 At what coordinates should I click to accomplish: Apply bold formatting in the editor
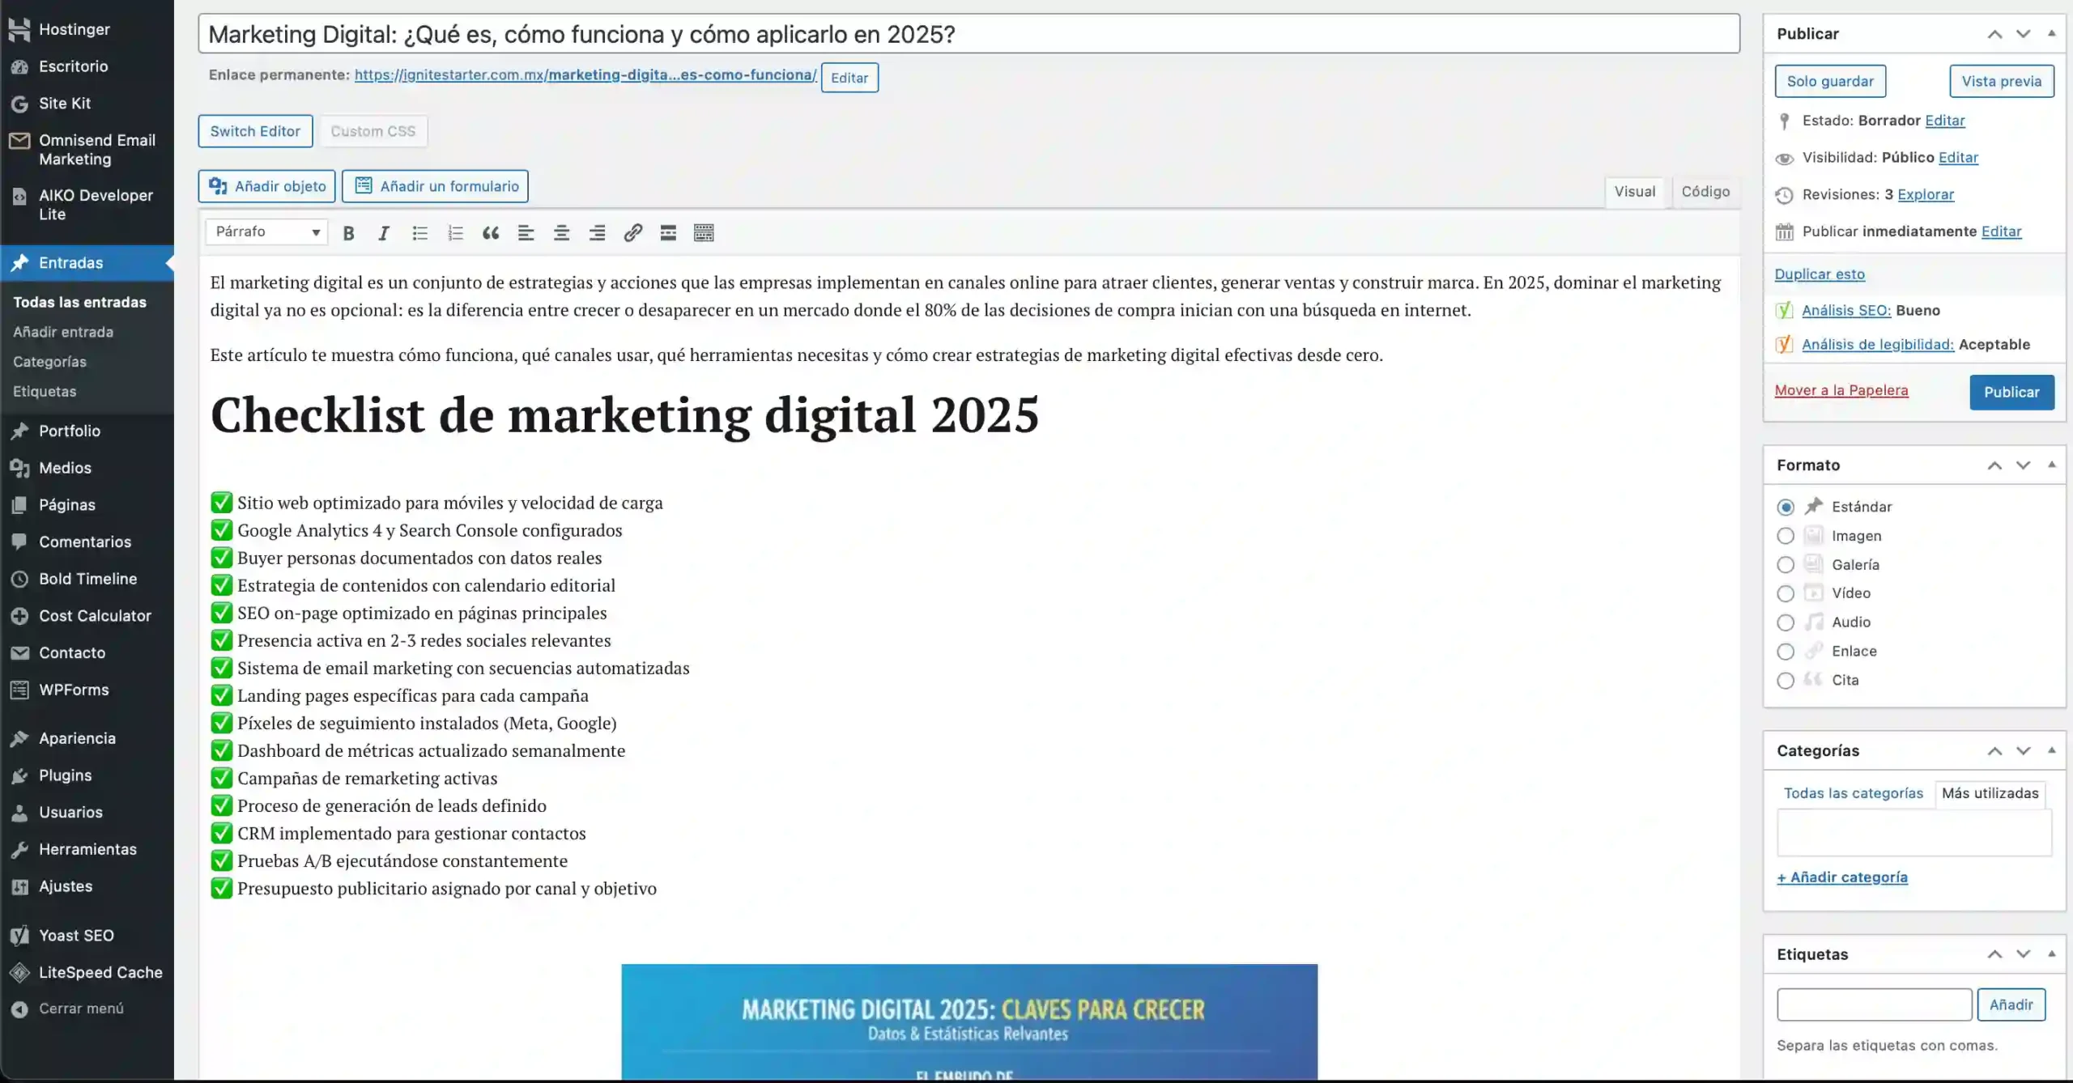pyautogui.click(x=348, y=232)
